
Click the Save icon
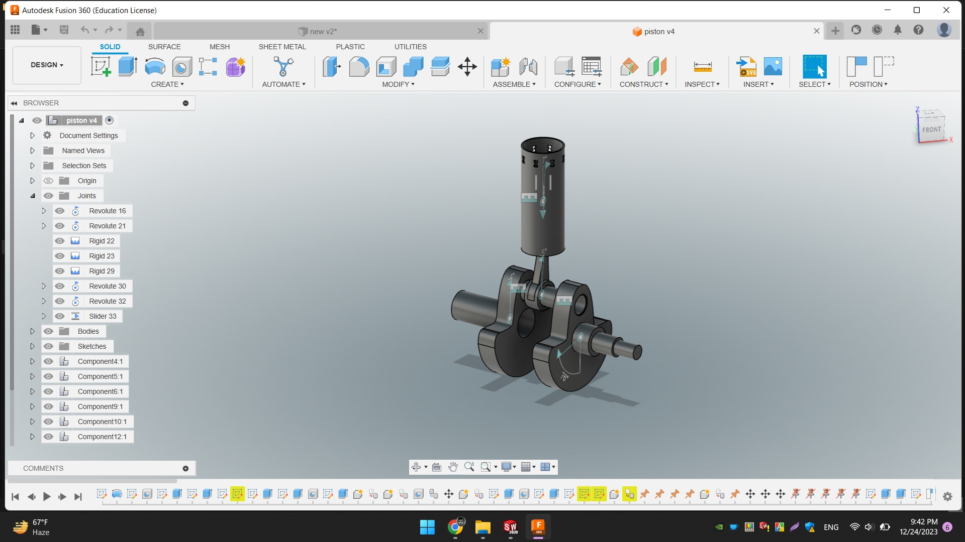64,30
